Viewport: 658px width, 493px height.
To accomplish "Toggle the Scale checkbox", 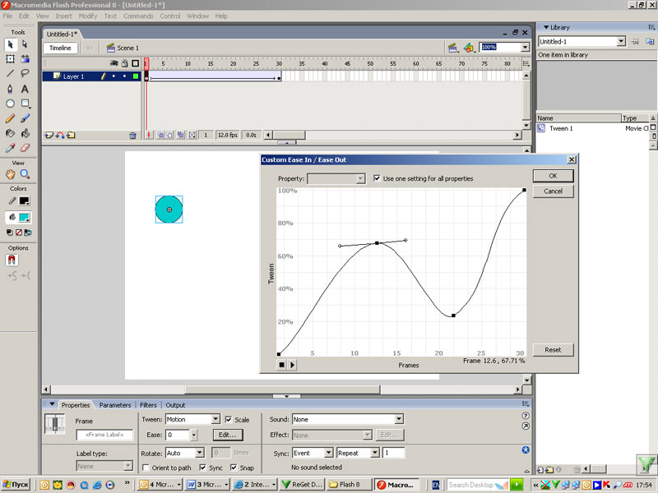I will point(228,419).
